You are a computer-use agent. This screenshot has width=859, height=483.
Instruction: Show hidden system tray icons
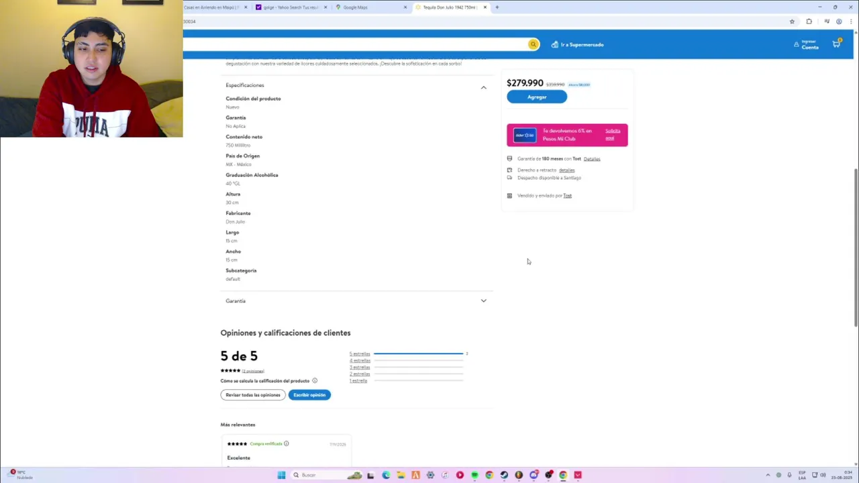pos(768,475)
